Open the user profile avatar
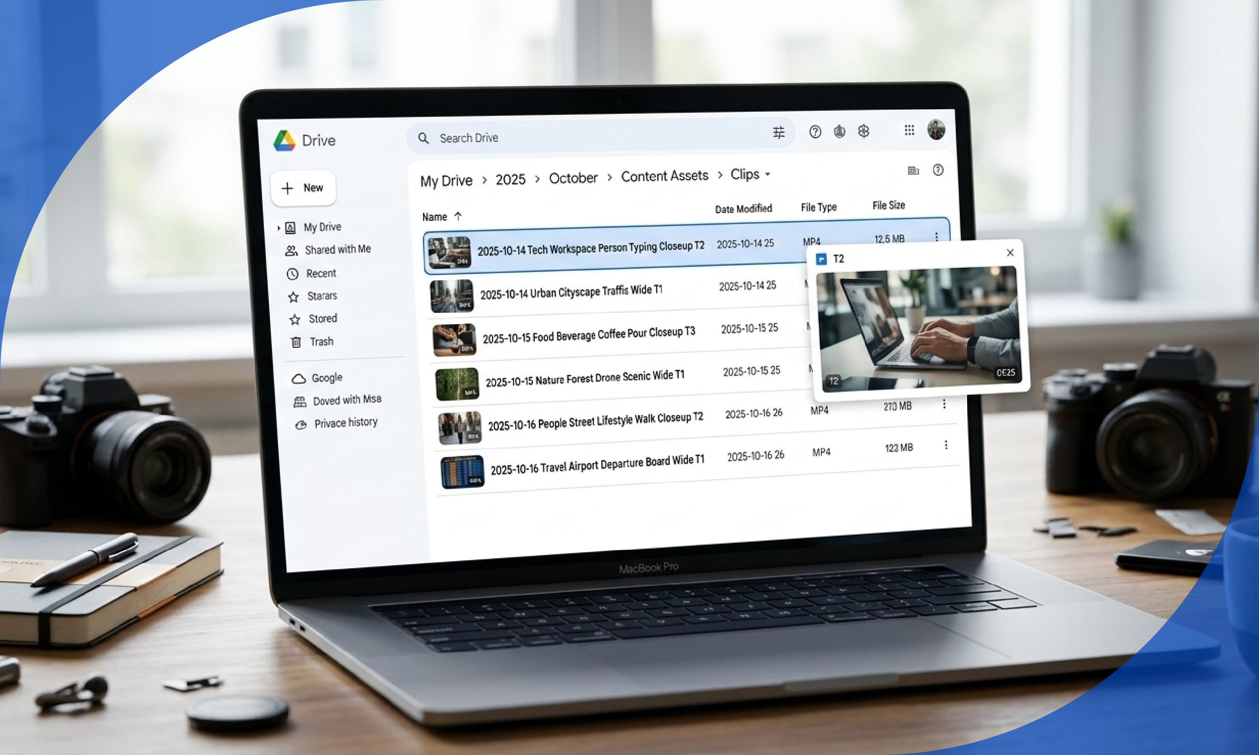This screenshot has height=755, width=1259. point(936,129)
